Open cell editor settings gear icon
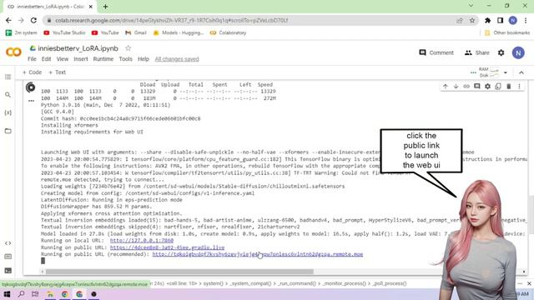 click(x=487, y=87)
